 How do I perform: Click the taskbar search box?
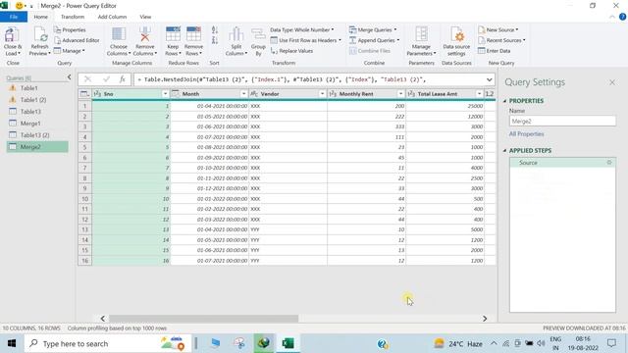[107, 343]
